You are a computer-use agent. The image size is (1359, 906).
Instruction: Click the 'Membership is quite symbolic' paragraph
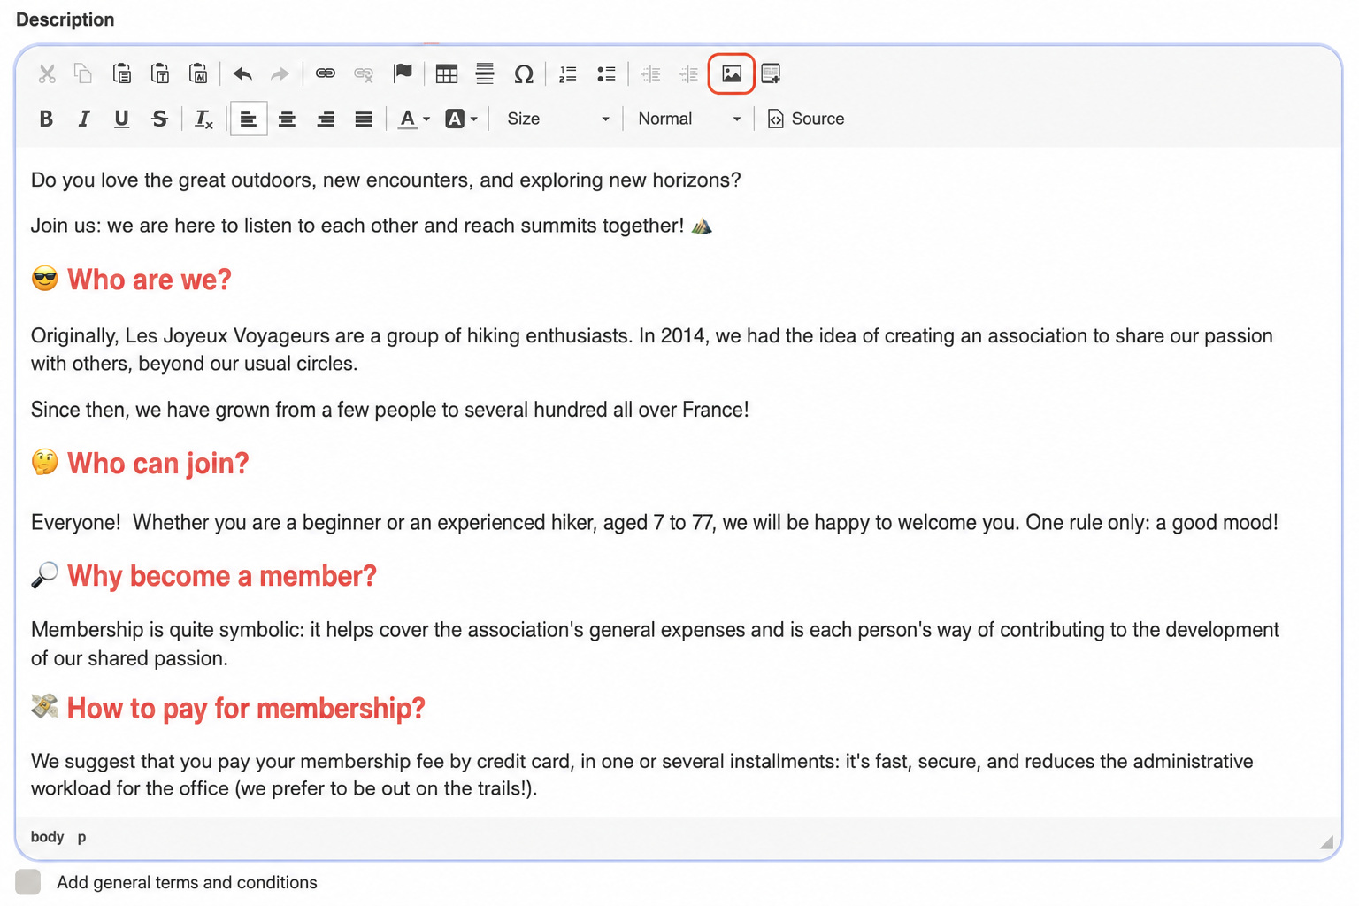tap(656, 644)
